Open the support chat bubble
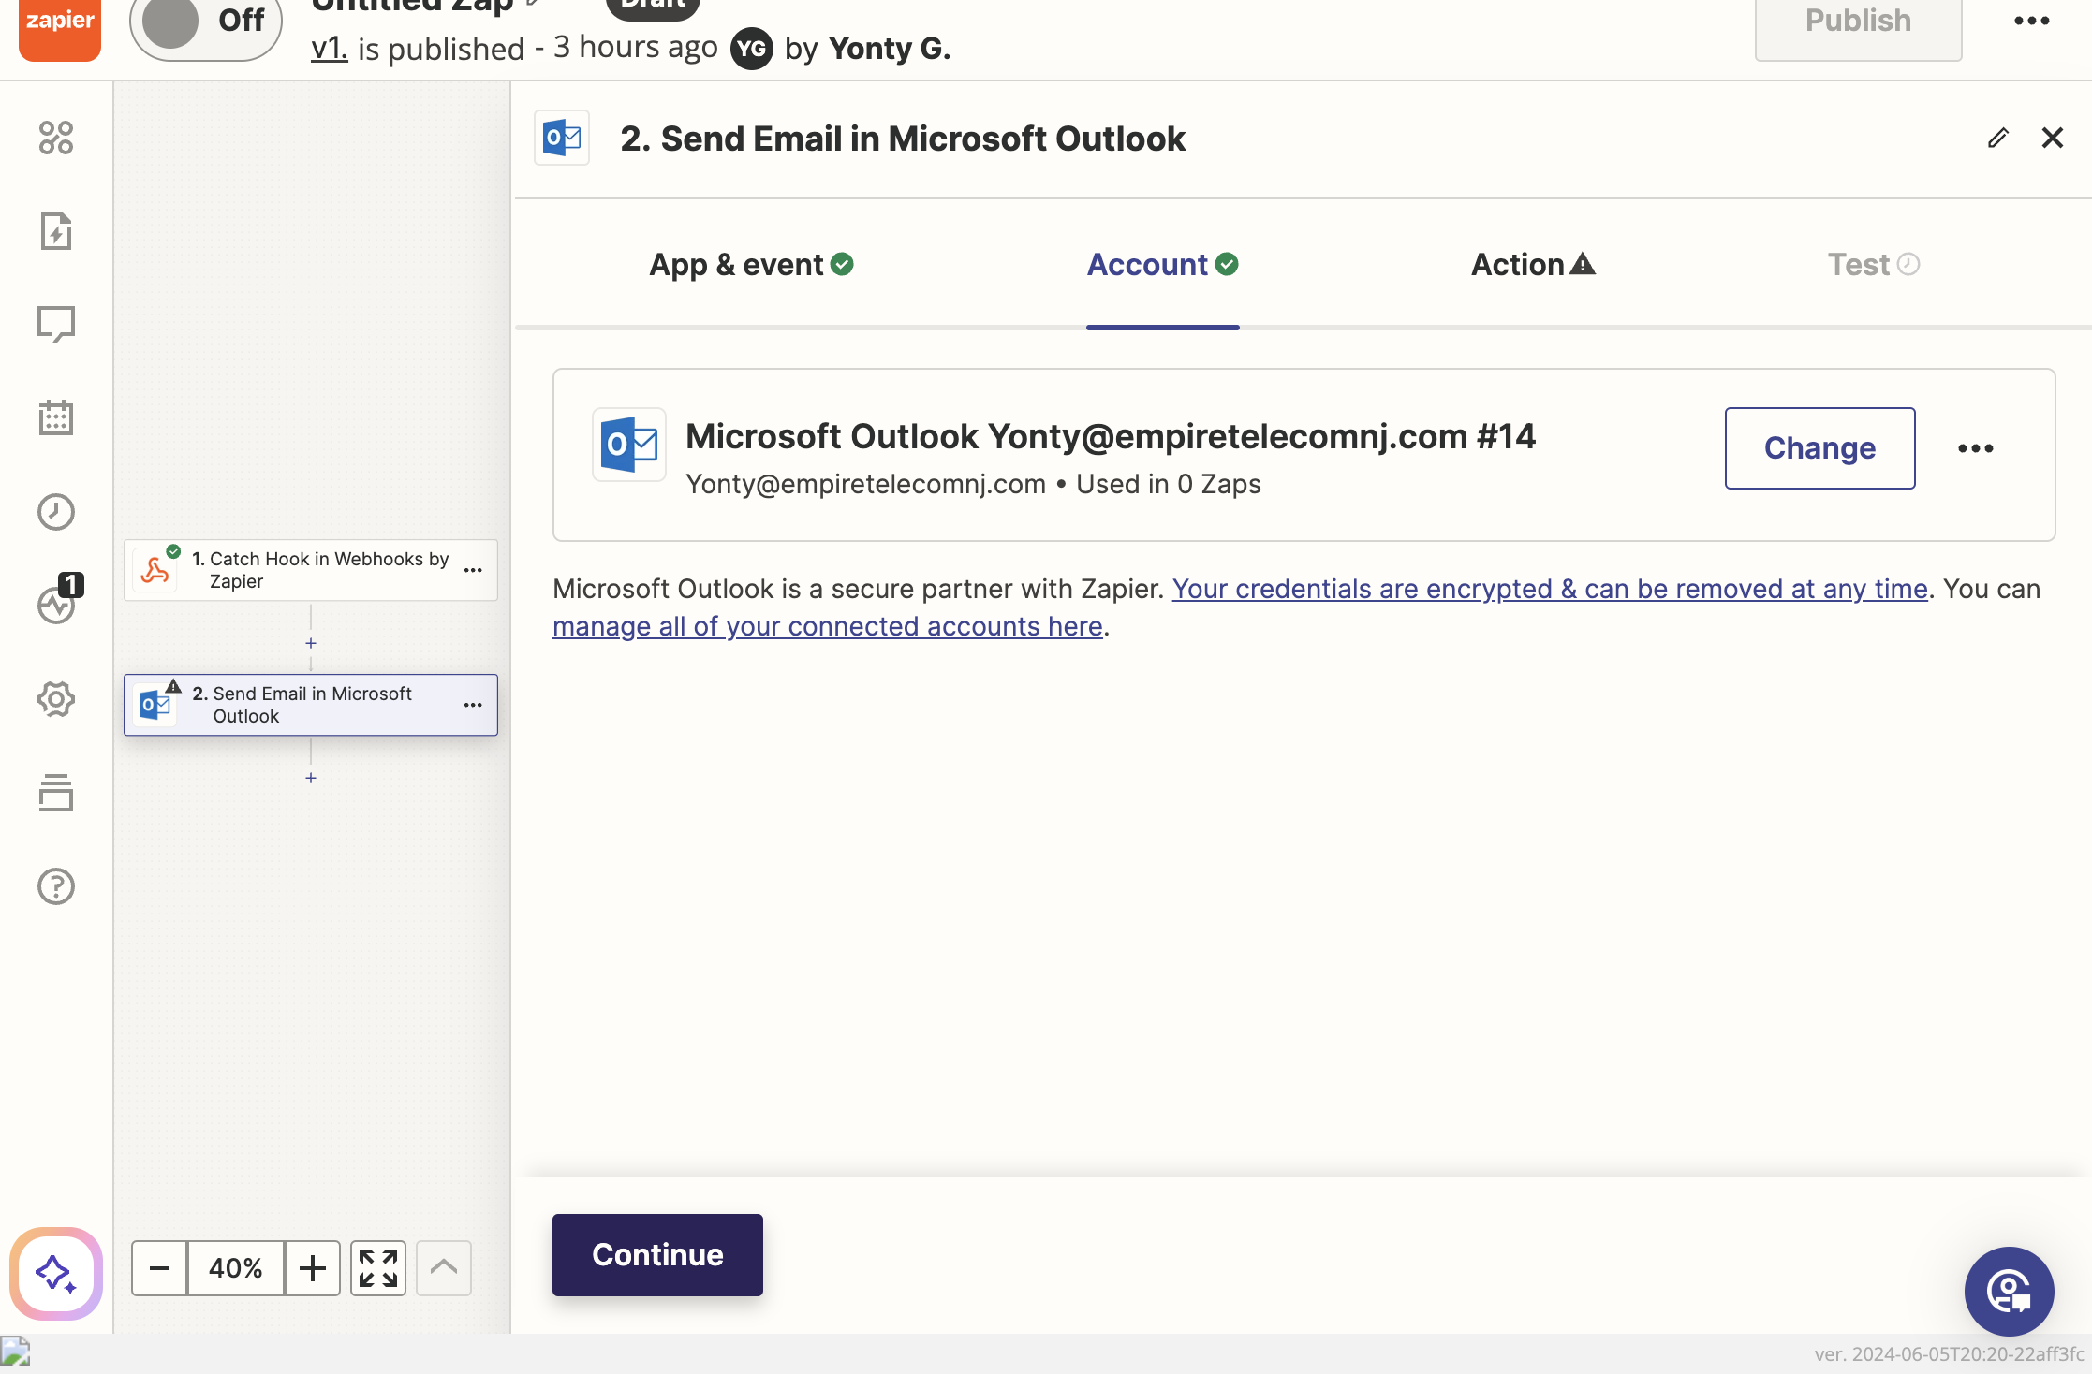This screenshot has height=1374, width=2092. (2009, 1292)
